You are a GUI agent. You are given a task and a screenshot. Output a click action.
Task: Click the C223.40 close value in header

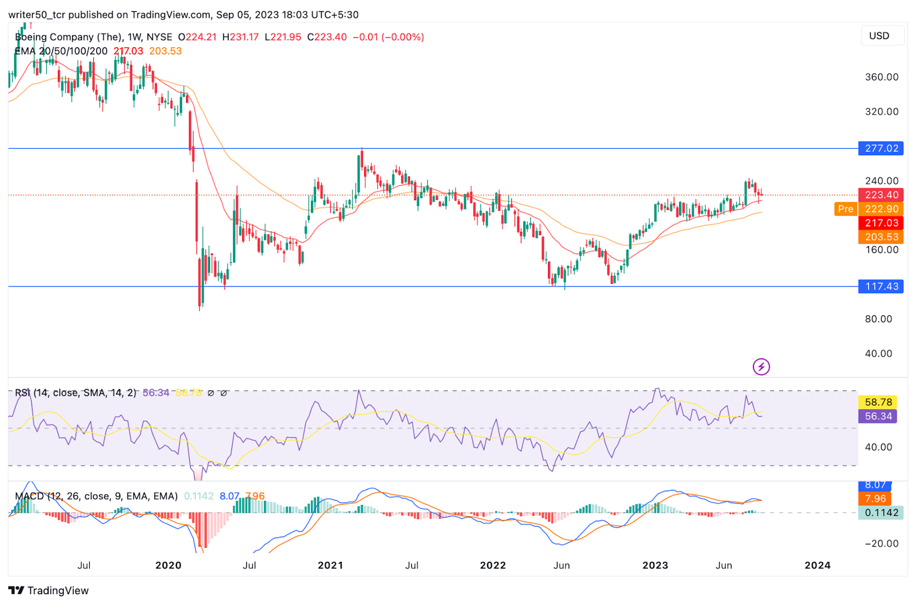pos(327,37)
